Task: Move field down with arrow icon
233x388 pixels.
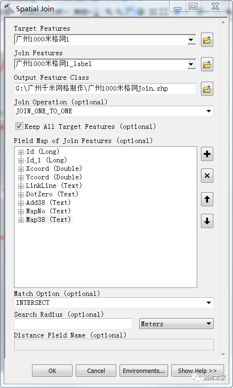Action: tap(207, 221)
